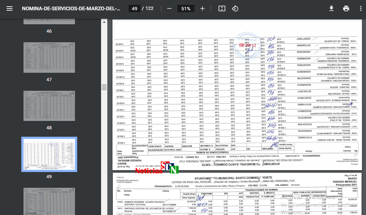The image size is (366, 215).
Task: Open the page 46 thumbnail at top
Action: coord(49,21)
